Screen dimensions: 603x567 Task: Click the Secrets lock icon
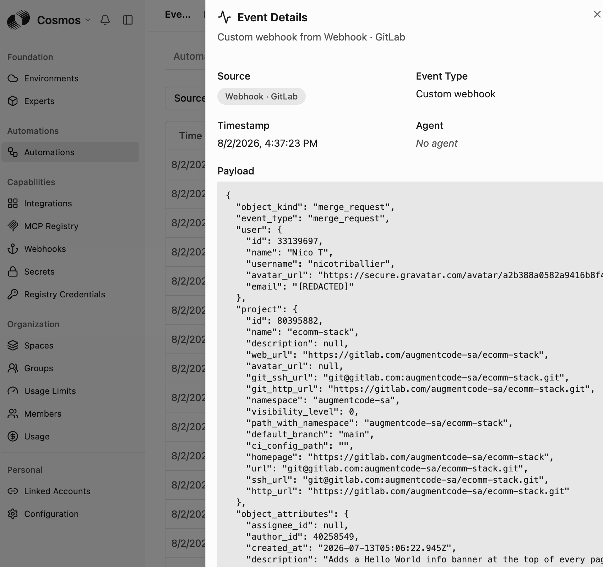pyautogui.click(x=13, y=272)
